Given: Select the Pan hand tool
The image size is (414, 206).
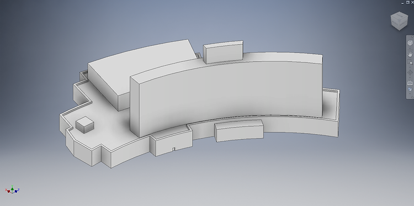Looking at the screenshot, I should pyautogui.click(x=410, y=55).
